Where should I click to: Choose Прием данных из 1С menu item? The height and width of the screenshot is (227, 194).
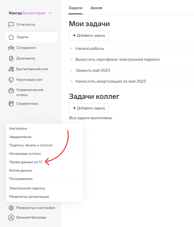tap(26, 162)
